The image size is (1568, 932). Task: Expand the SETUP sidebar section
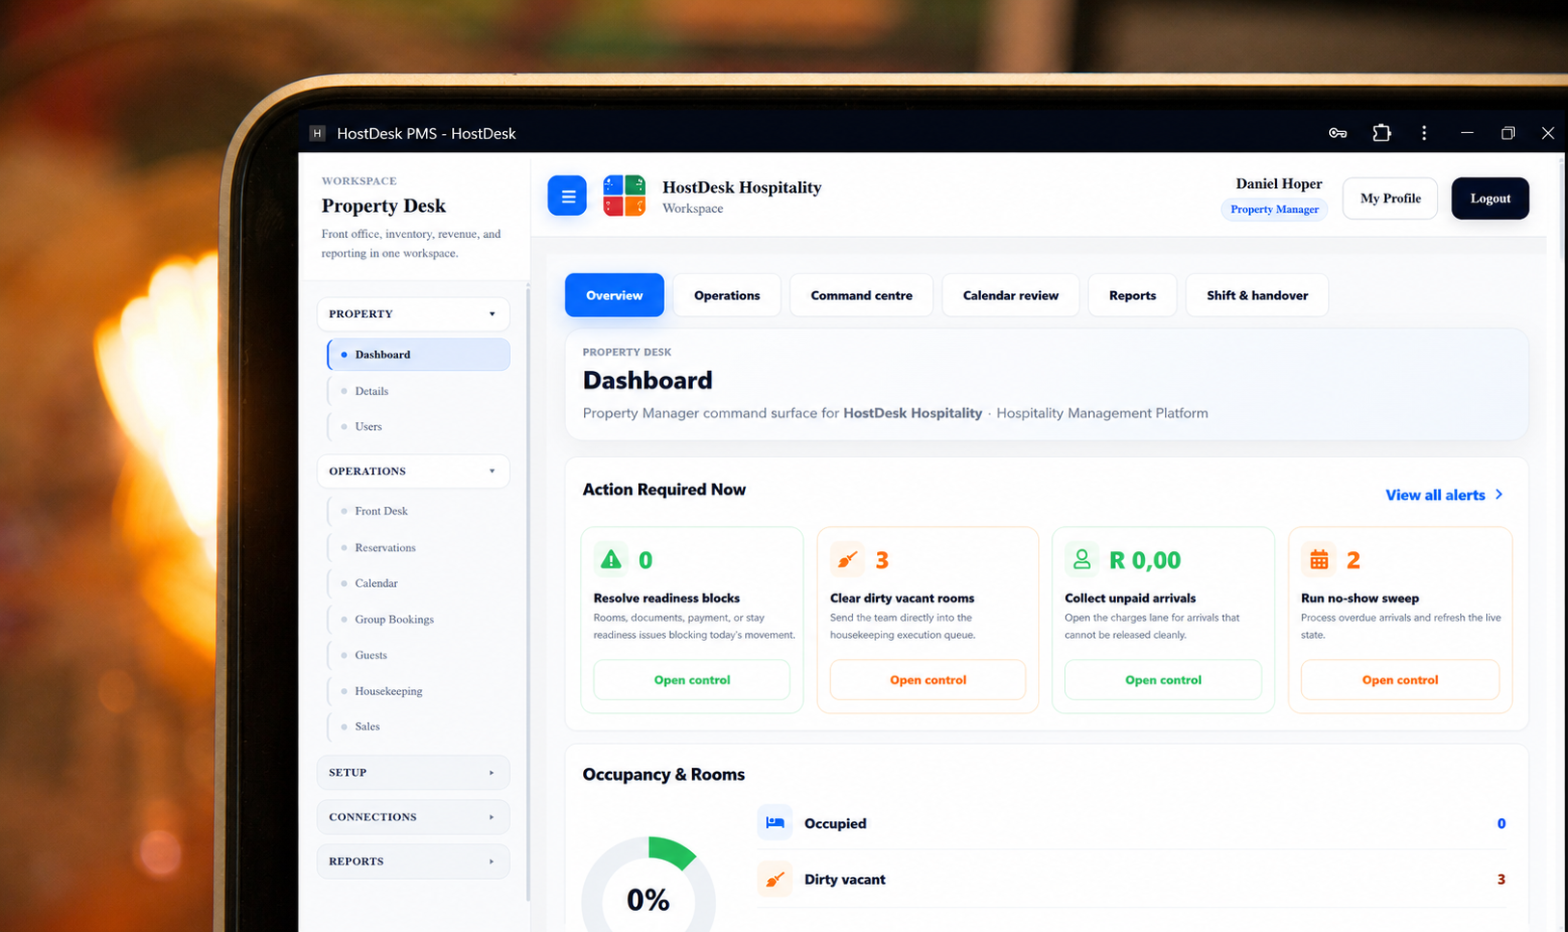(412, 773)
